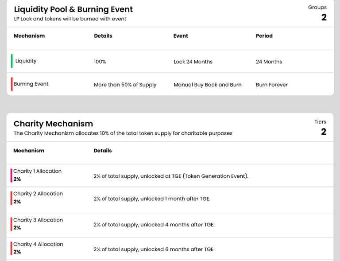Image resolution: width=340 pixels, height=261 pixels.
Task: Select the Liquidity Pool & Burning Event heading
Action: tap(73, 9)
